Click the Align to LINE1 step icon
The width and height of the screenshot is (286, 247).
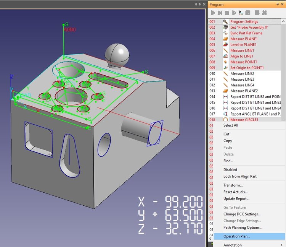coord(225,56)
